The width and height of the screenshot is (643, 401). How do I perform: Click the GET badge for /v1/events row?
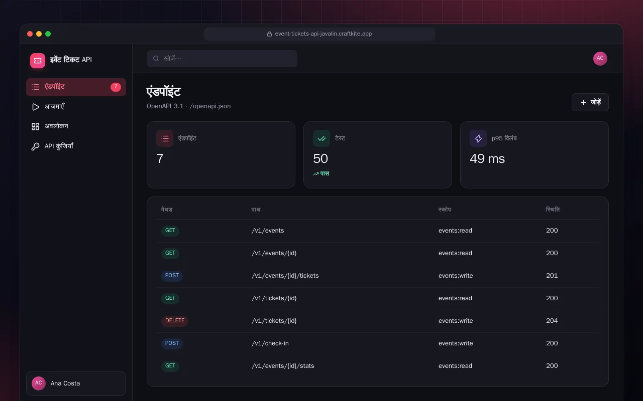[170, 231]
